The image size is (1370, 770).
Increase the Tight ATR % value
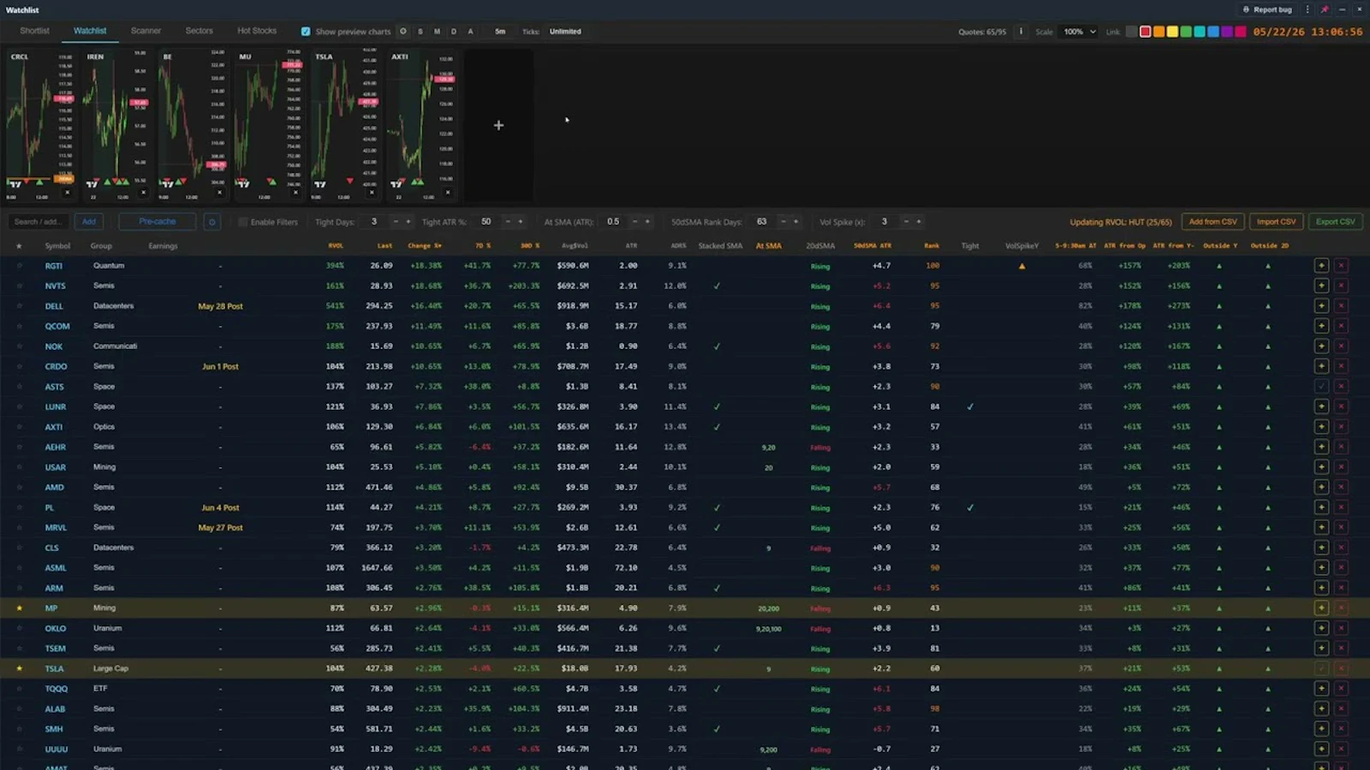tap(521, 222)
